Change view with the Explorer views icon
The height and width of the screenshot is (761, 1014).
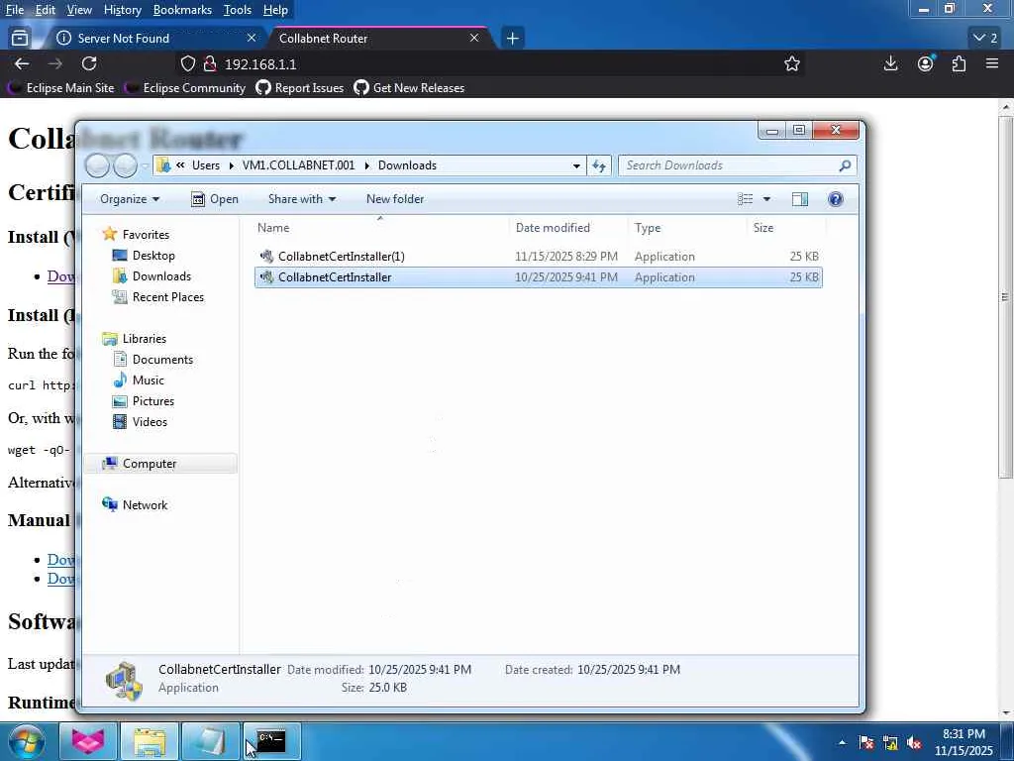(745, 198)
